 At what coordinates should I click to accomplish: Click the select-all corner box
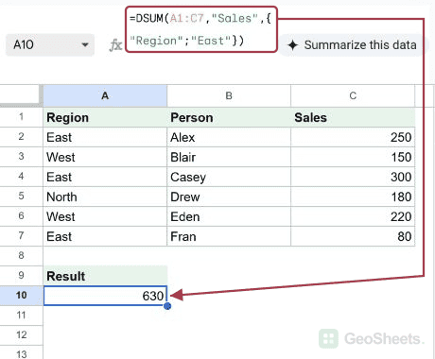pos(21,95)
